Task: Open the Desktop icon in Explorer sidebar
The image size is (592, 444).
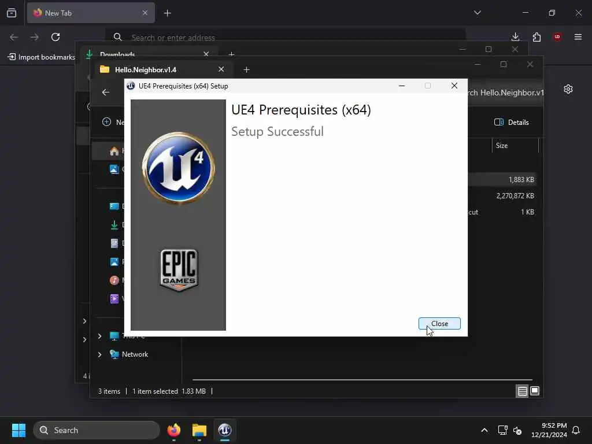Action: click(x=114, y=206)
